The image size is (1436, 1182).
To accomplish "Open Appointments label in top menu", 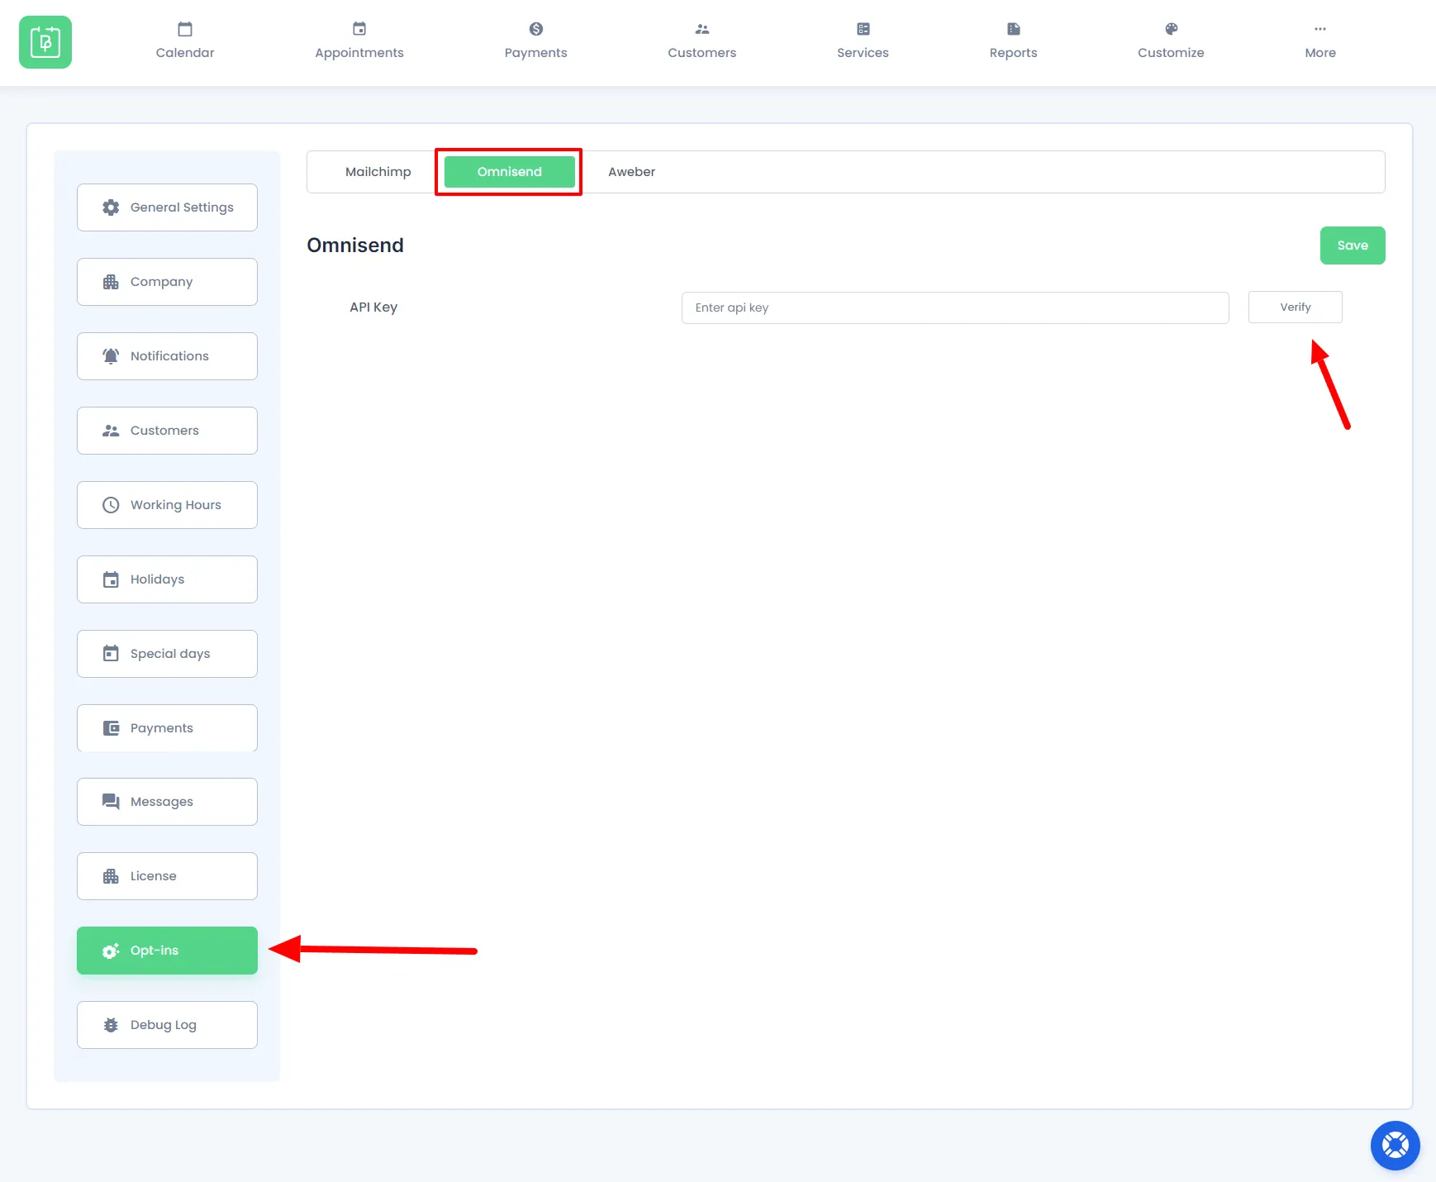I will click(x=359, y=53).
